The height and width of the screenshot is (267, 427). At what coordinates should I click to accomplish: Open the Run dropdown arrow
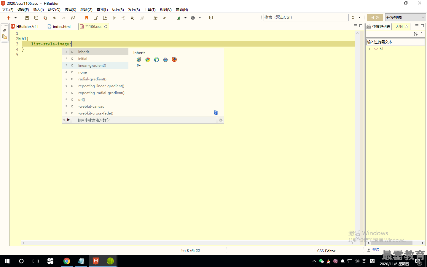pos(186,18)
